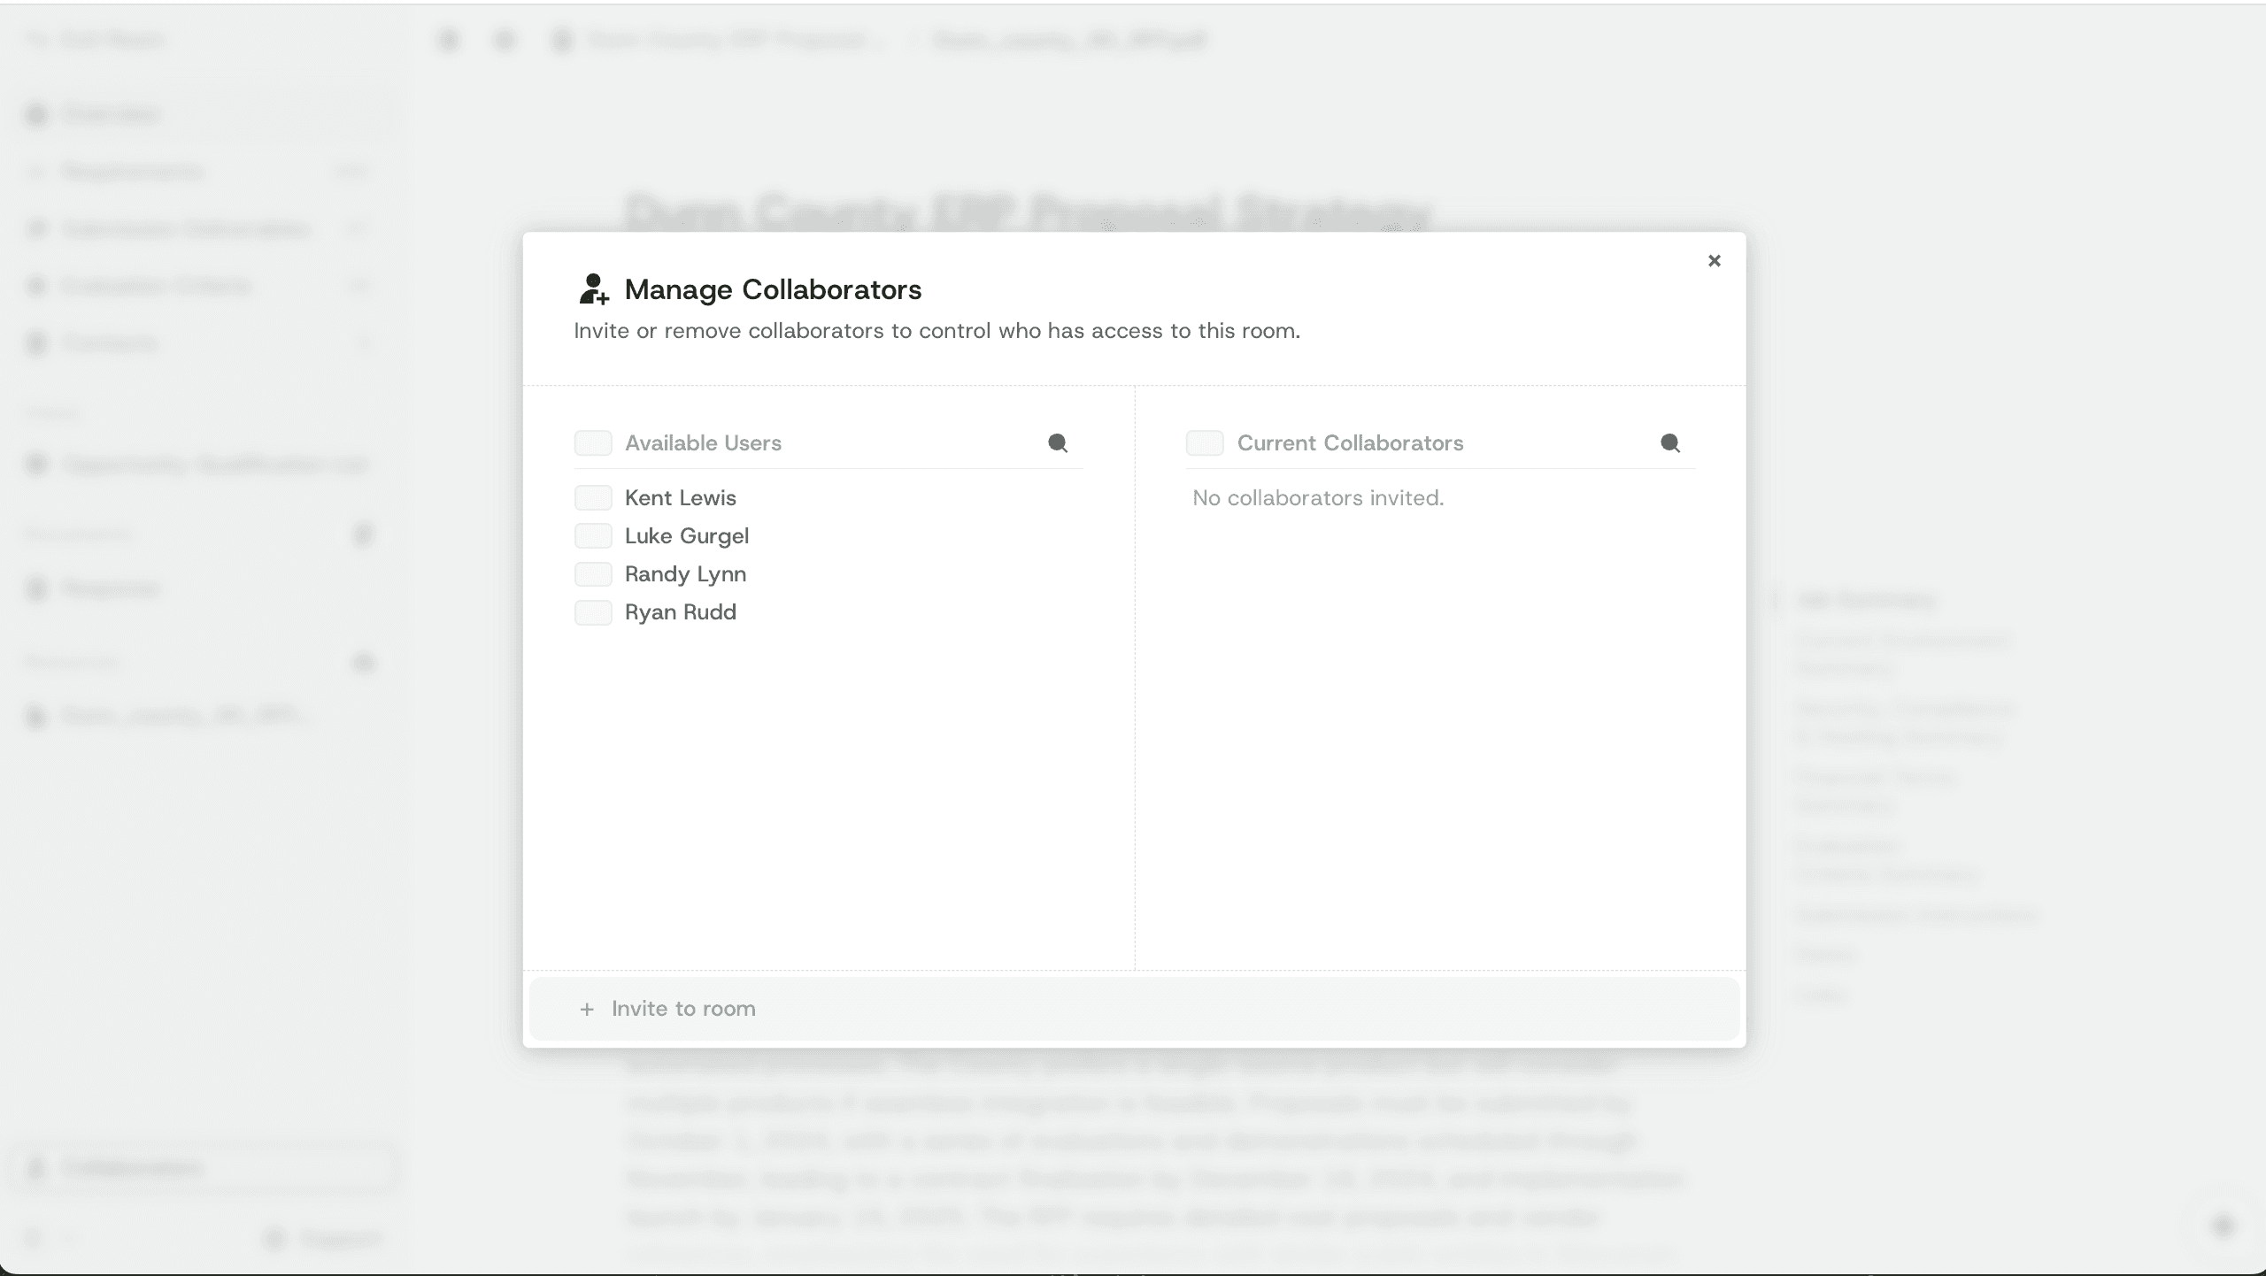Screen dimensions: 2266x1276
Task: Click the plus icon on the Invite bar
Action: (587, 1009)
